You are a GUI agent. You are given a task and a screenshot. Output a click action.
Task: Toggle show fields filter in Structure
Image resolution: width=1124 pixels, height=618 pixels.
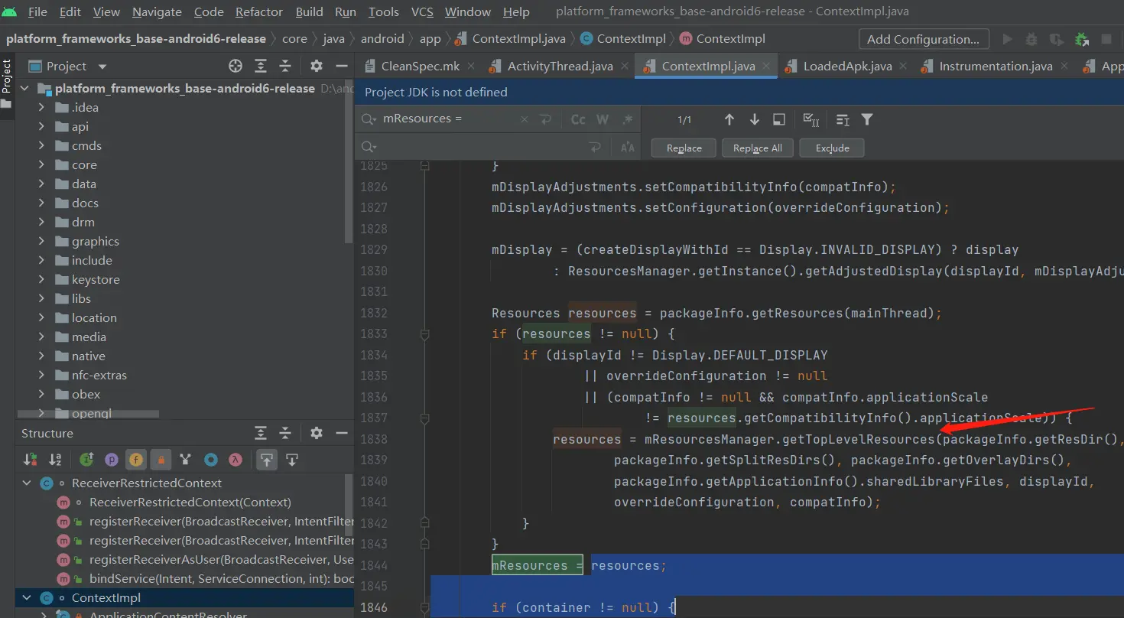pos(136,460)
